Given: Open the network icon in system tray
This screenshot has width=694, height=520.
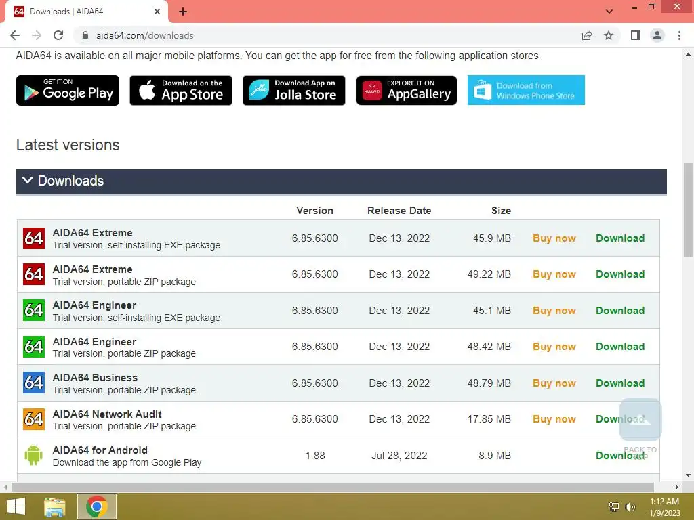Looking at the screenshot, I should (614, 506).
